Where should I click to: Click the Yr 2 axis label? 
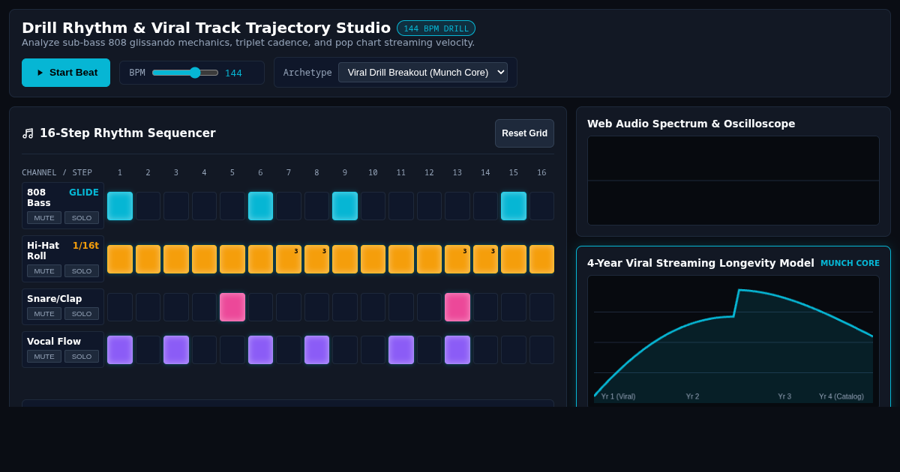692,396
